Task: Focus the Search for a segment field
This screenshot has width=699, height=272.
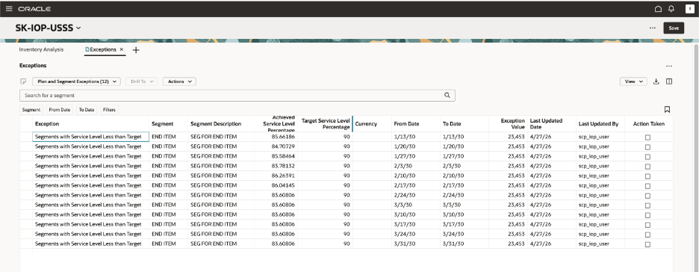Action: [237, 96]
